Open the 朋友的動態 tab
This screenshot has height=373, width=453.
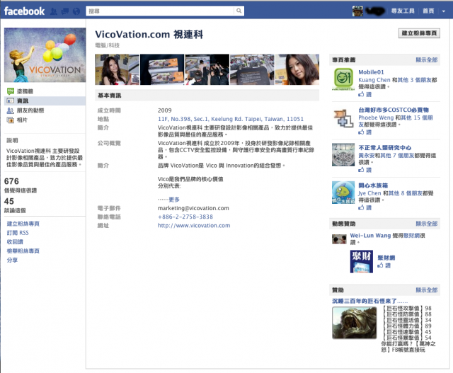30,110
